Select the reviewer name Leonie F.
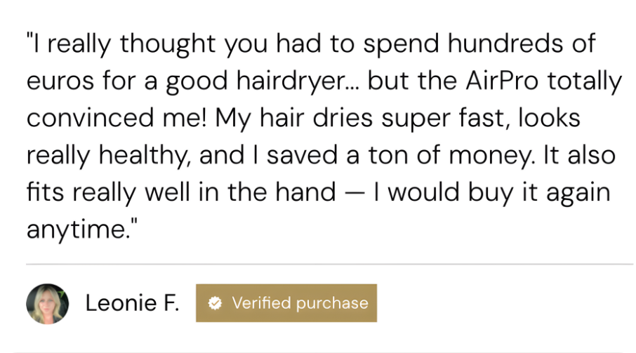This screenshot has height=353, width=636. (x=132, y=303)
